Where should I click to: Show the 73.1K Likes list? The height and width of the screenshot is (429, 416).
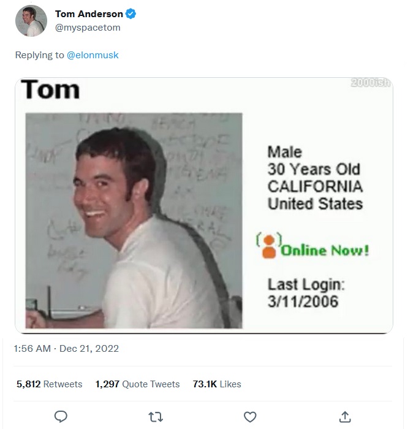click(x=217, y=384)
